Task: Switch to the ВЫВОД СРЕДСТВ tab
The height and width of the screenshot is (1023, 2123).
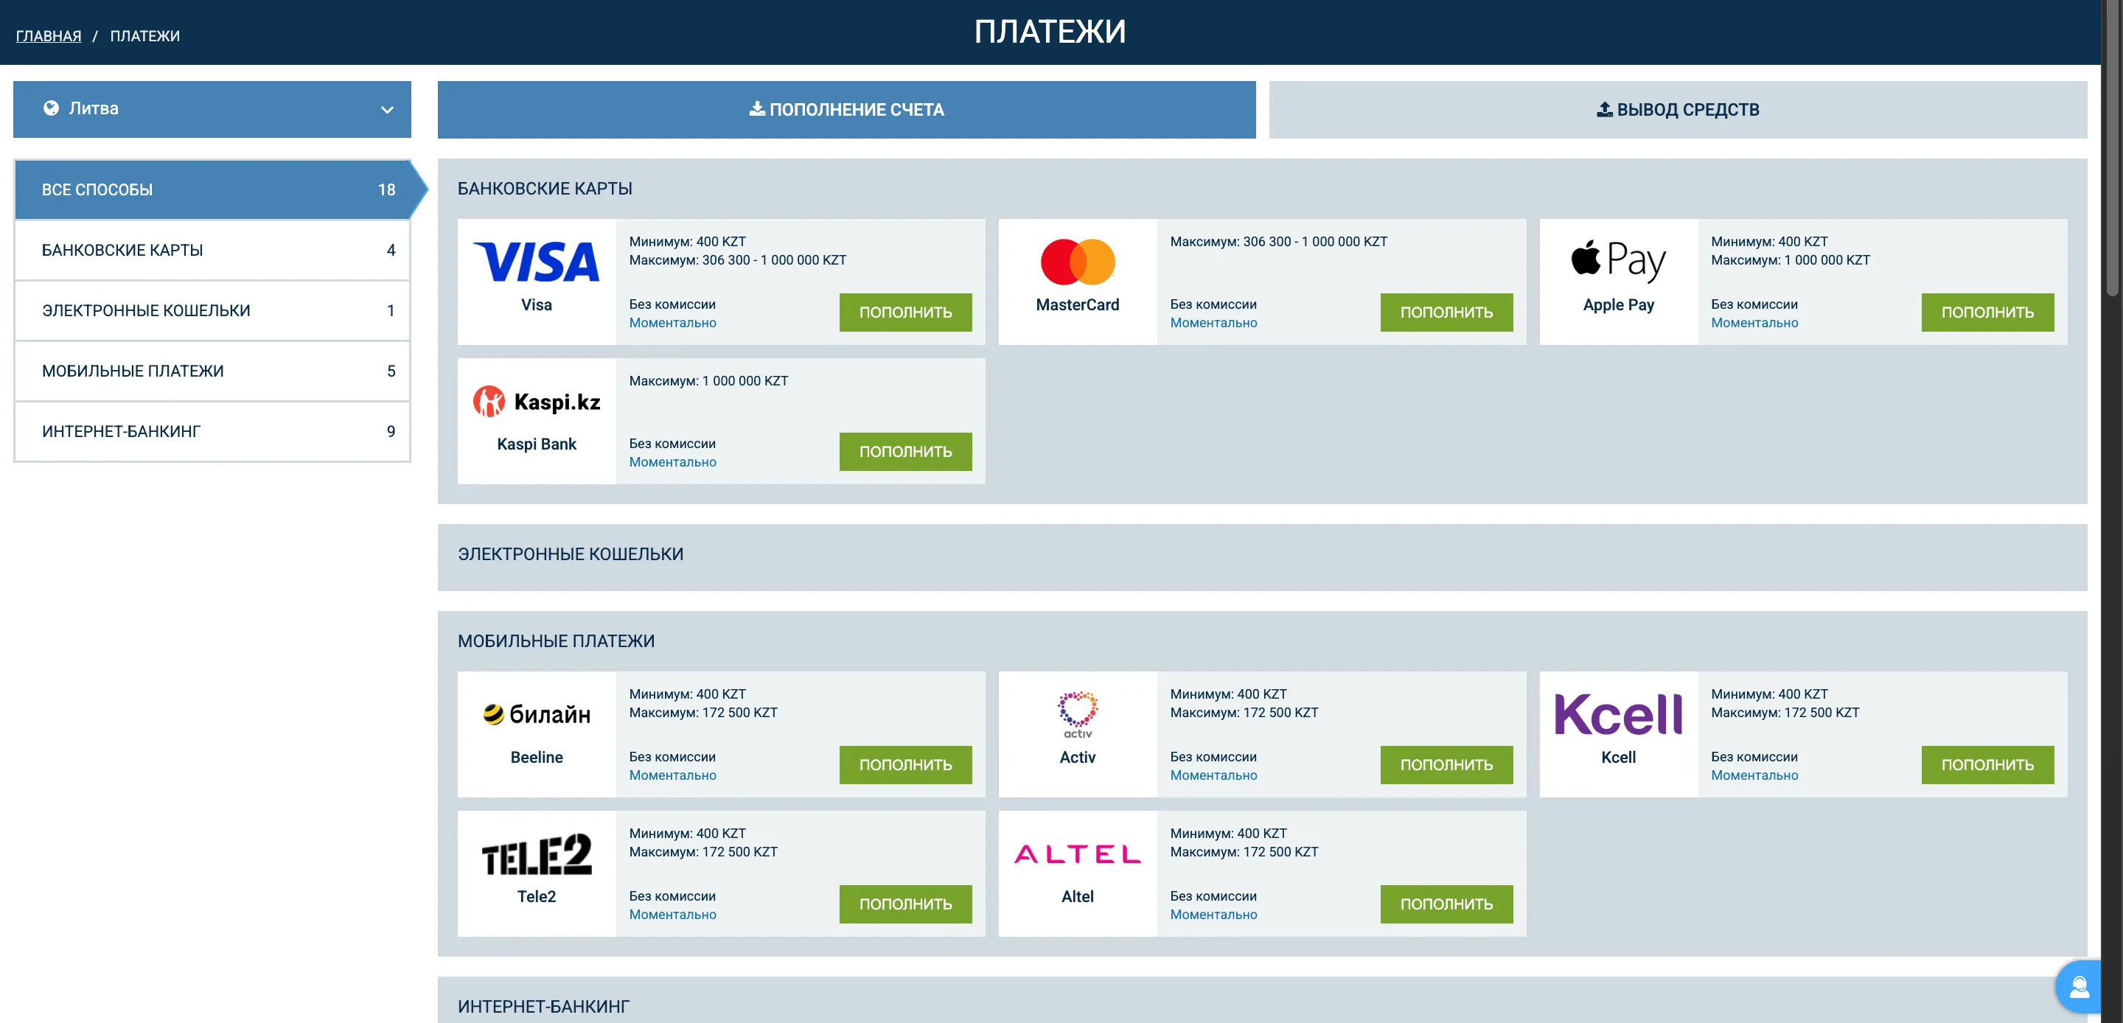Action: 1684,109
